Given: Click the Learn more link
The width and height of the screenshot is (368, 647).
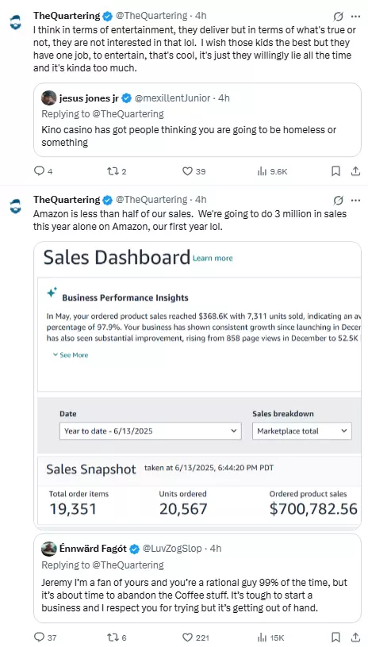Looking at the screenshot, I should [213, 258].
